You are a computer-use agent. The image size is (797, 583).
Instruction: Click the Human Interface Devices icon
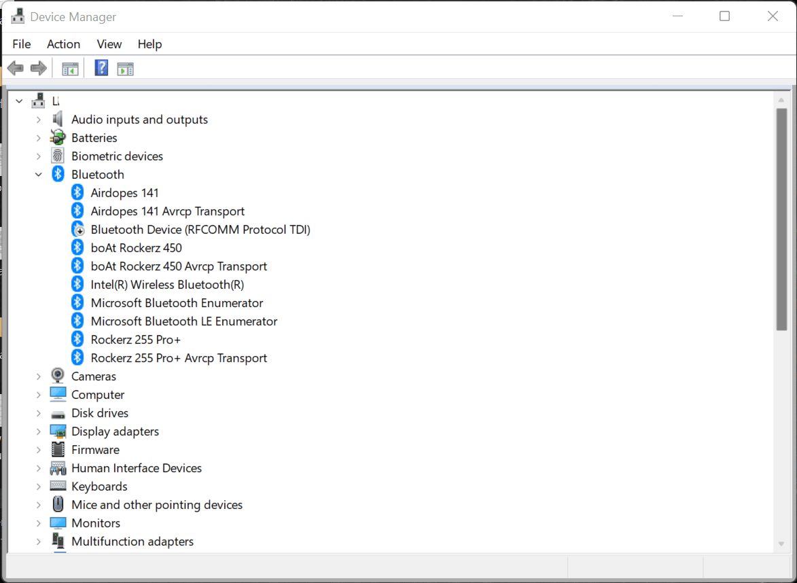[58, 467]
